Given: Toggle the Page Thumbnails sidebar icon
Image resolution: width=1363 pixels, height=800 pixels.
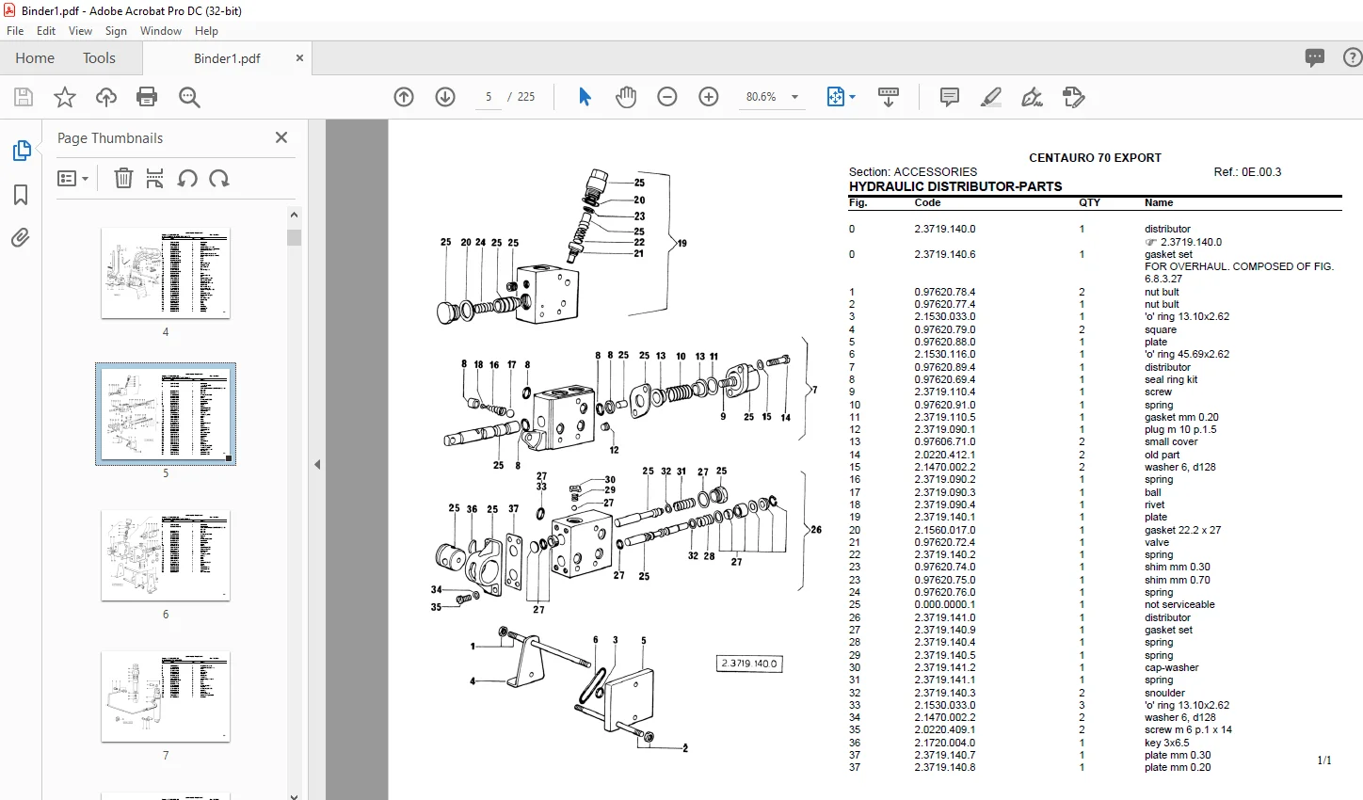Looking at the screenshot, I should click(x=21, y=151).
